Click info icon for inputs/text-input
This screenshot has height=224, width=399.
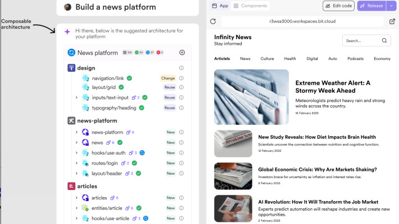click(x=181, y=97)
